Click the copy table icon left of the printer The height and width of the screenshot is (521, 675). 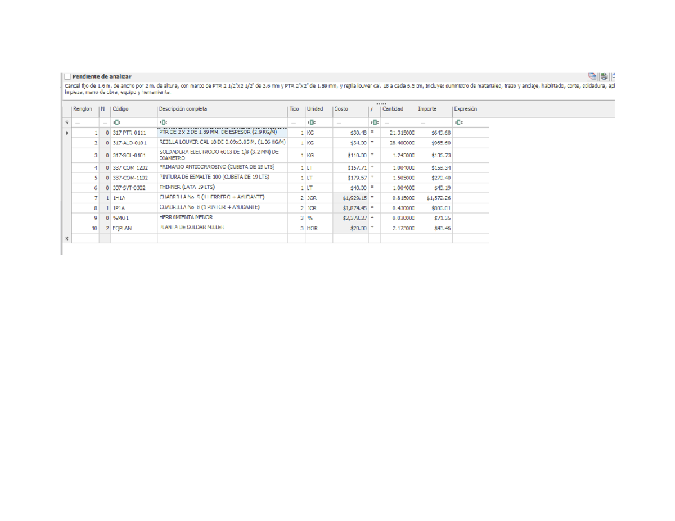pos(593,76)
